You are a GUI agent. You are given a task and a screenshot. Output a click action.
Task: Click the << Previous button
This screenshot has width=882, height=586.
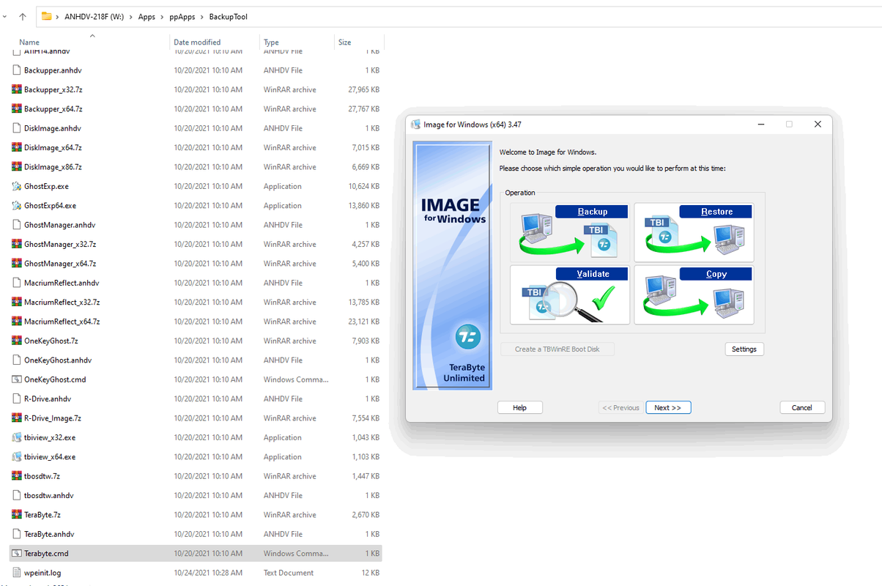[x=620, y=407]
